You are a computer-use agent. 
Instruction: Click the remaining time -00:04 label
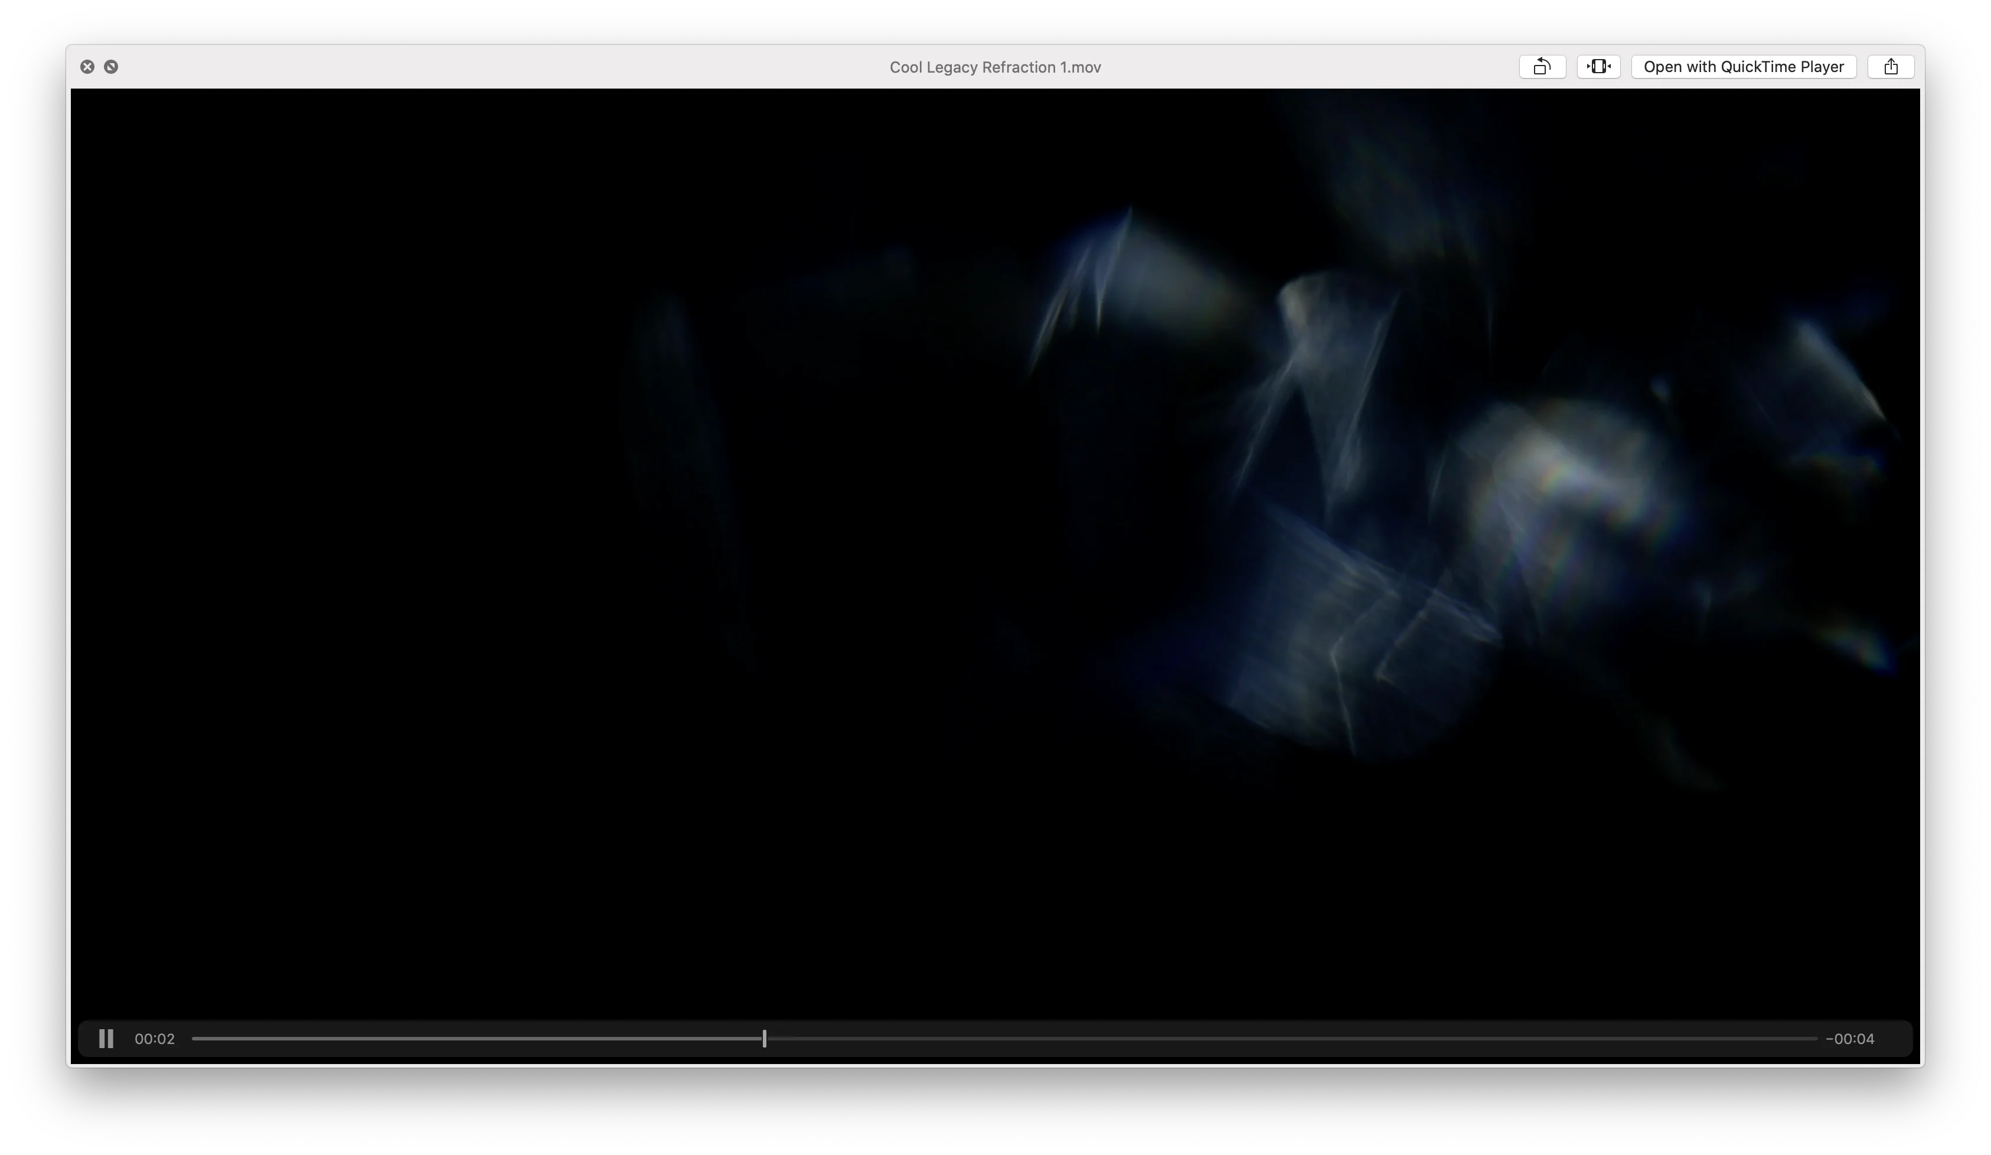click(1849, 1039)
